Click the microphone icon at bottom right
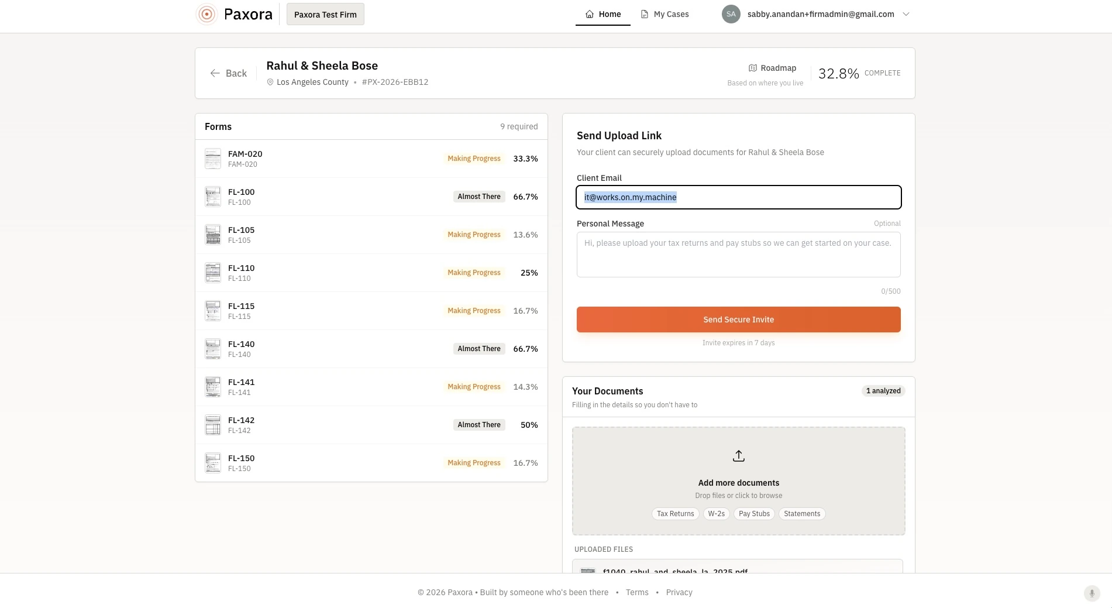1112x608 pixels. [x=1092, y=593]
